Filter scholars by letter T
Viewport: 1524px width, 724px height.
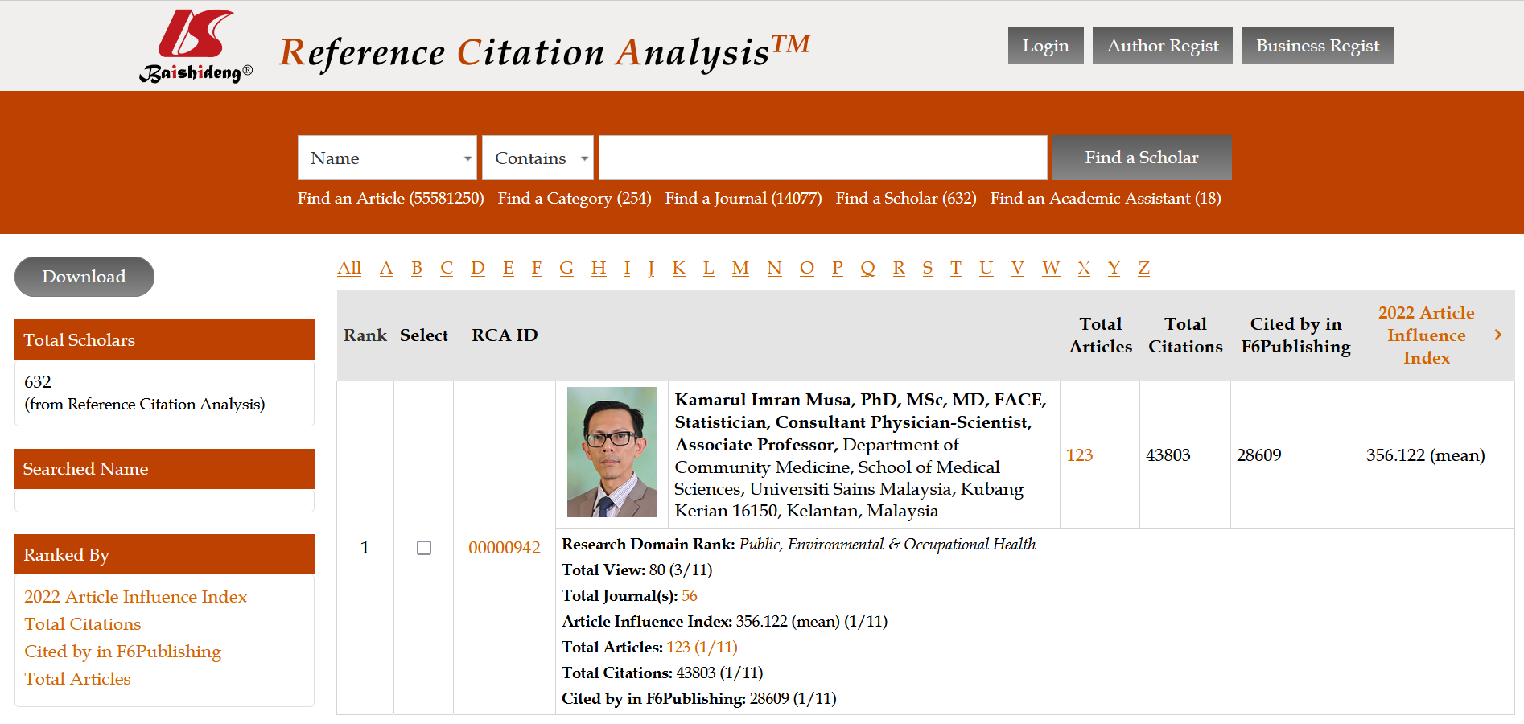[x=956, y=268]
